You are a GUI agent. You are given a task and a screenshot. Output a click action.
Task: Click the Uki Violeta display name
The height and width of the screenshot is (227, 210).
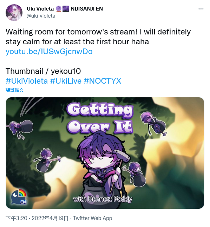click(x=40, y=9)
